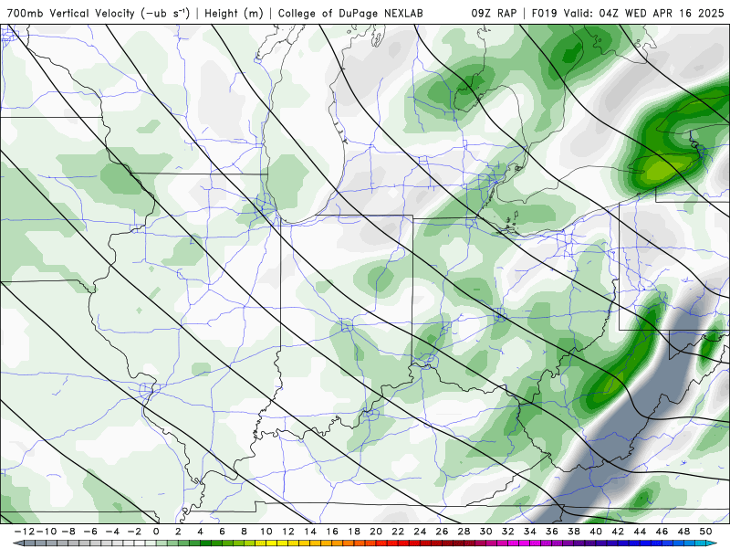The height and width of the screenshot is (548, 730).
Task: Pick the 14 tick label on the colorbar
Action: [310, 532]
